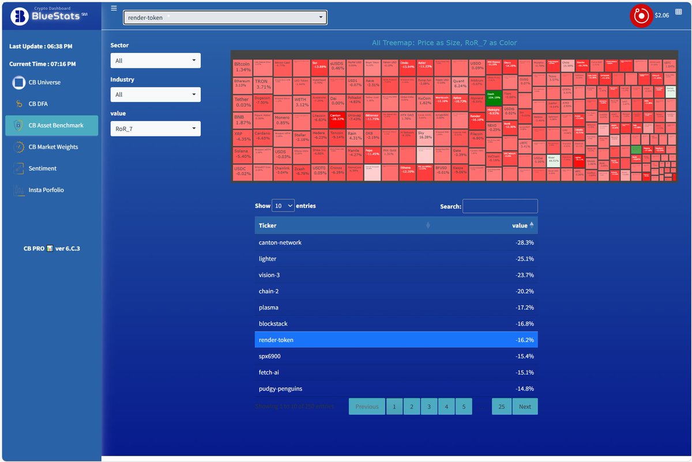Open the render-token ticker dropdown
The height and width of the screenshot is (462, 692).
click(225, 17)
